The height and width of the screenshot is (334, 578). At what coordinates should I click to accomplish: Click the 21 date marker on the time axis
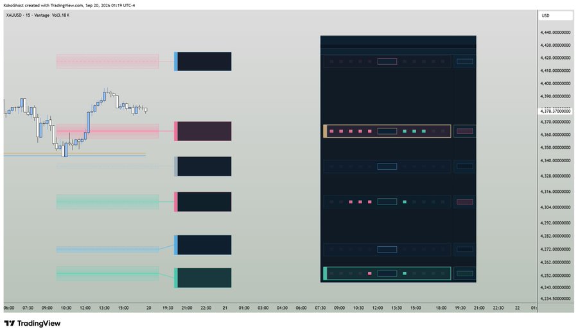(225, 308)
